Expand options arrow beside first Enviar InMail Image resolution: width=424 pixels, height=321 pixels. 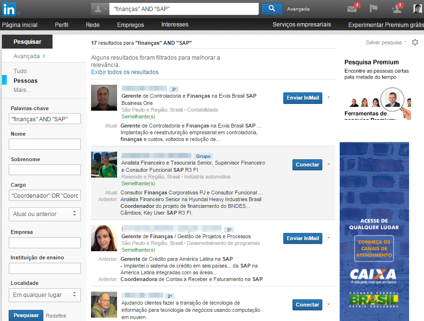329,97
